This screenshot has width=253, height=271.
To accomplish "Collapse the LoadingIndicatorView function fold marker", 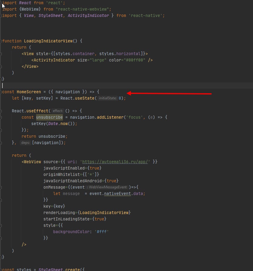I will [x=1, y=41].
